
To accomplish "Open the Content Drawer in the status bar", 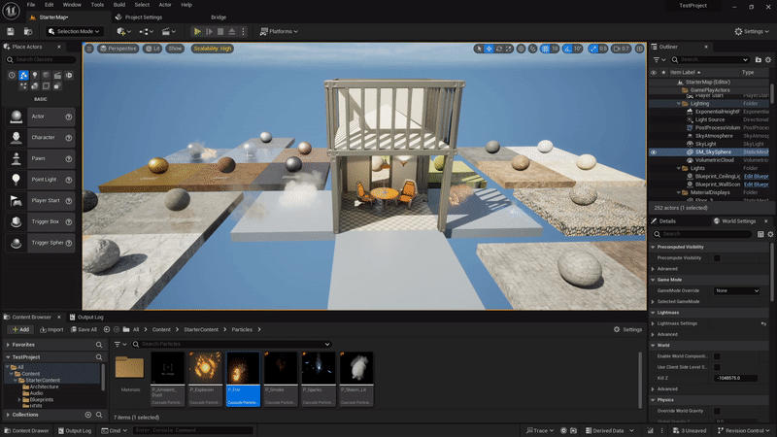I will [x=26, y=430].
